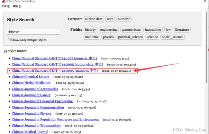Select the science field filter
209x134 pixels.
(x=152, y=37)
